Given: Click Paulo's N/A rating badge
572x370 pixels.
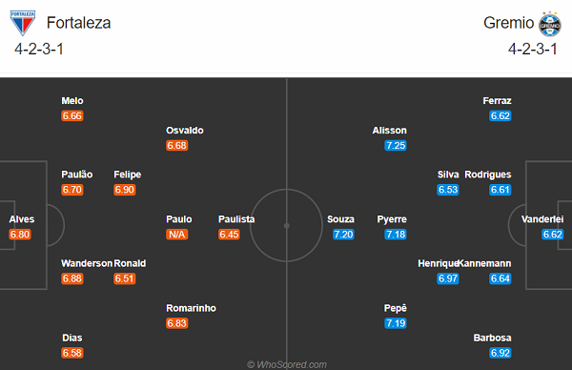Looking at the screenshot, I should 177,235.
